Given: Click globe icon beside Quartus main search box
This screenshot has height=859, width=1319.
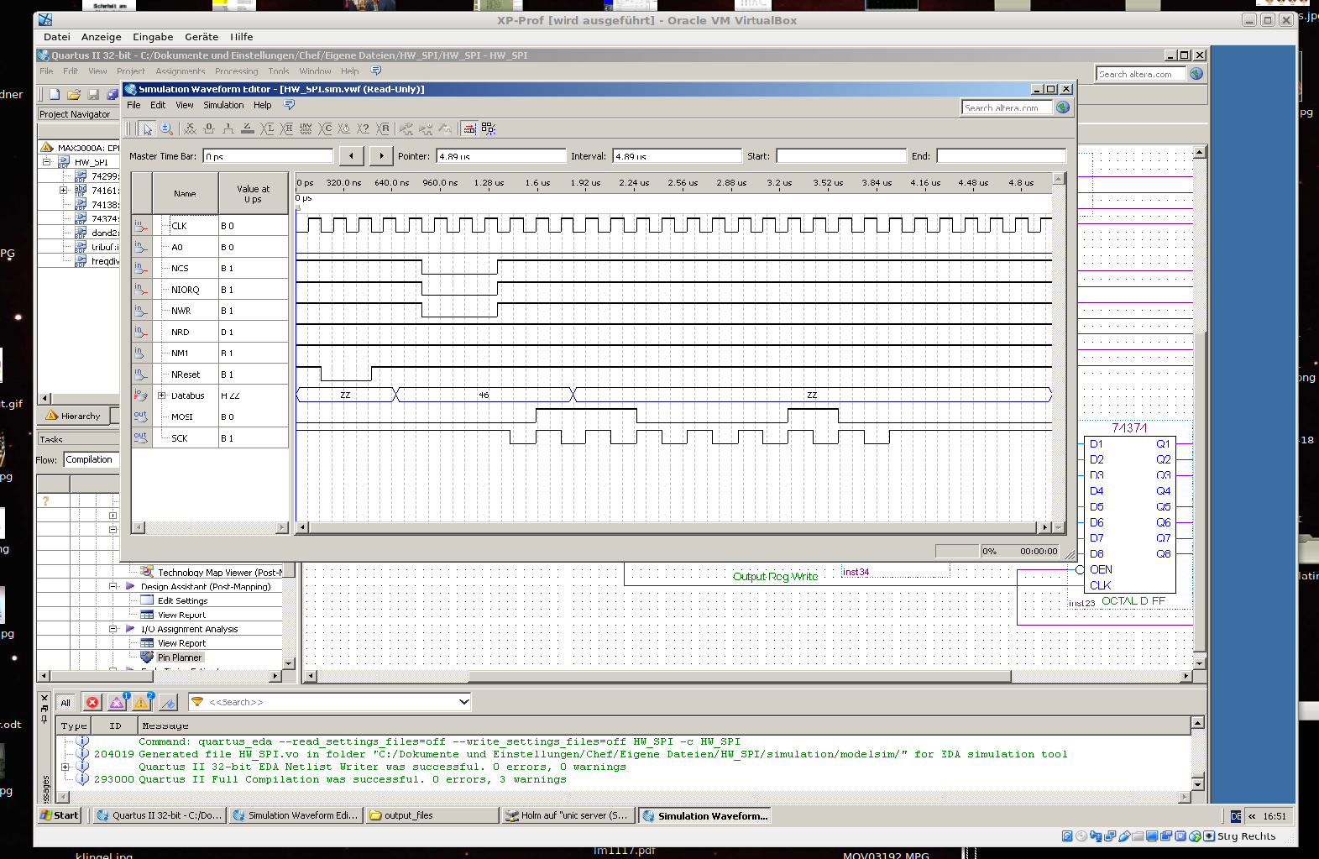Looking at the screenshot, I should pos(1197,74).
